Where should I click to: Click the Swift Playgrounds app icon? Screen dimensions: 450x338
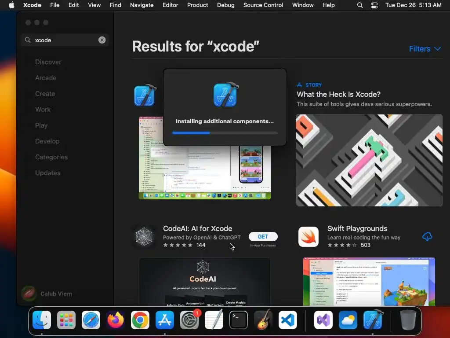[308, 237]
